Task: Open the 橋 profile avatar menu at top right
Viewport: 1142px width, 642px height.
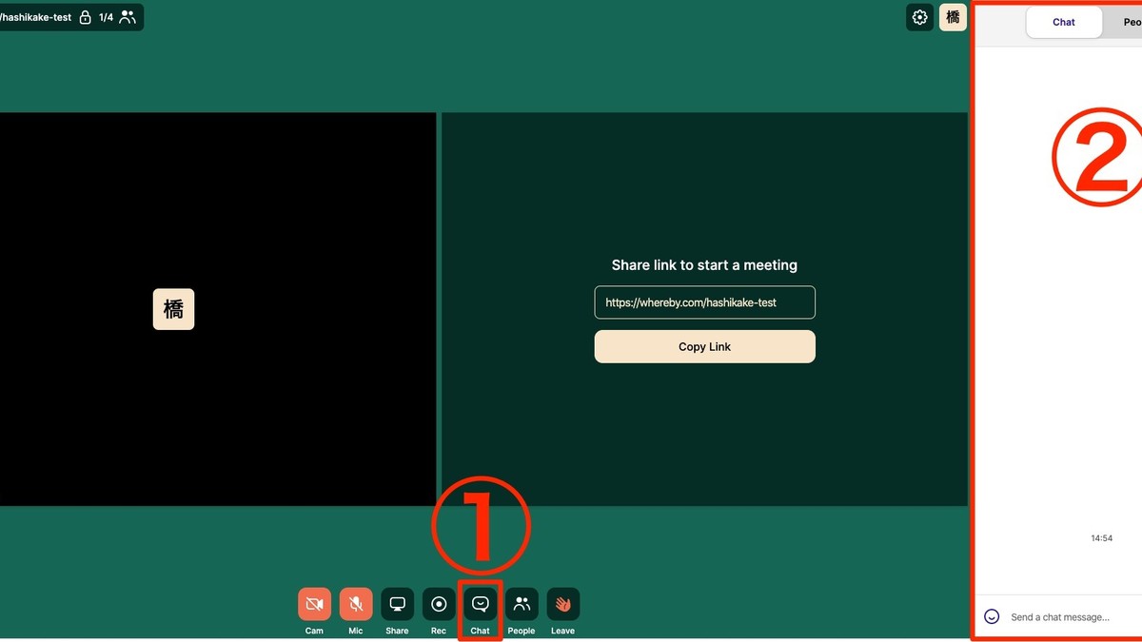Action: 953,17
